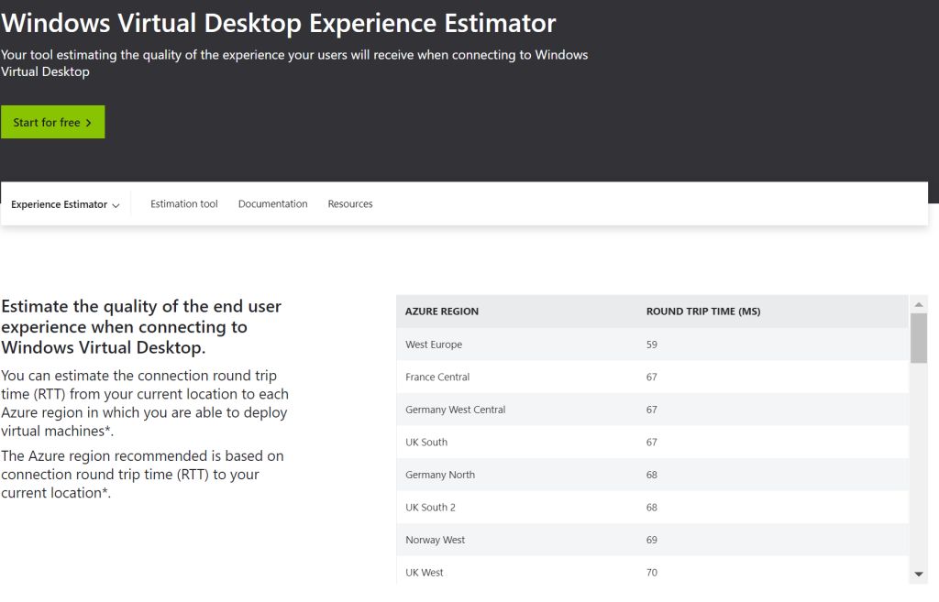Screen dimensions: 939x602
Task: Click the value 69 for Norway West
Action: (652, 540)
